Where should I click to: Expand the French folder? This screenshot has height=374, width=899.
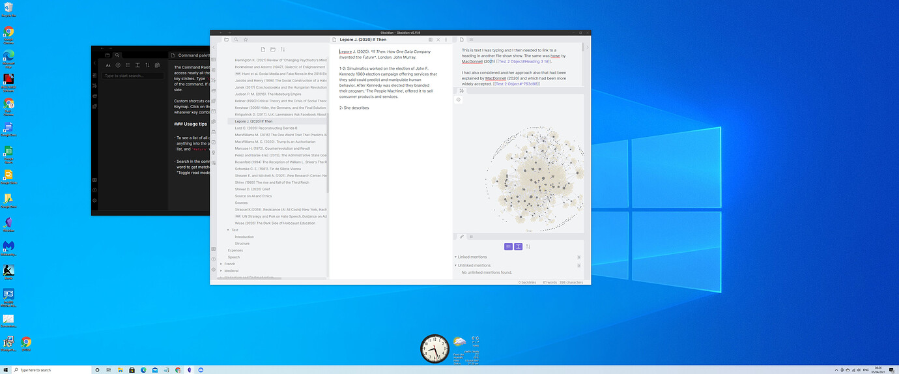pos(221,264)
